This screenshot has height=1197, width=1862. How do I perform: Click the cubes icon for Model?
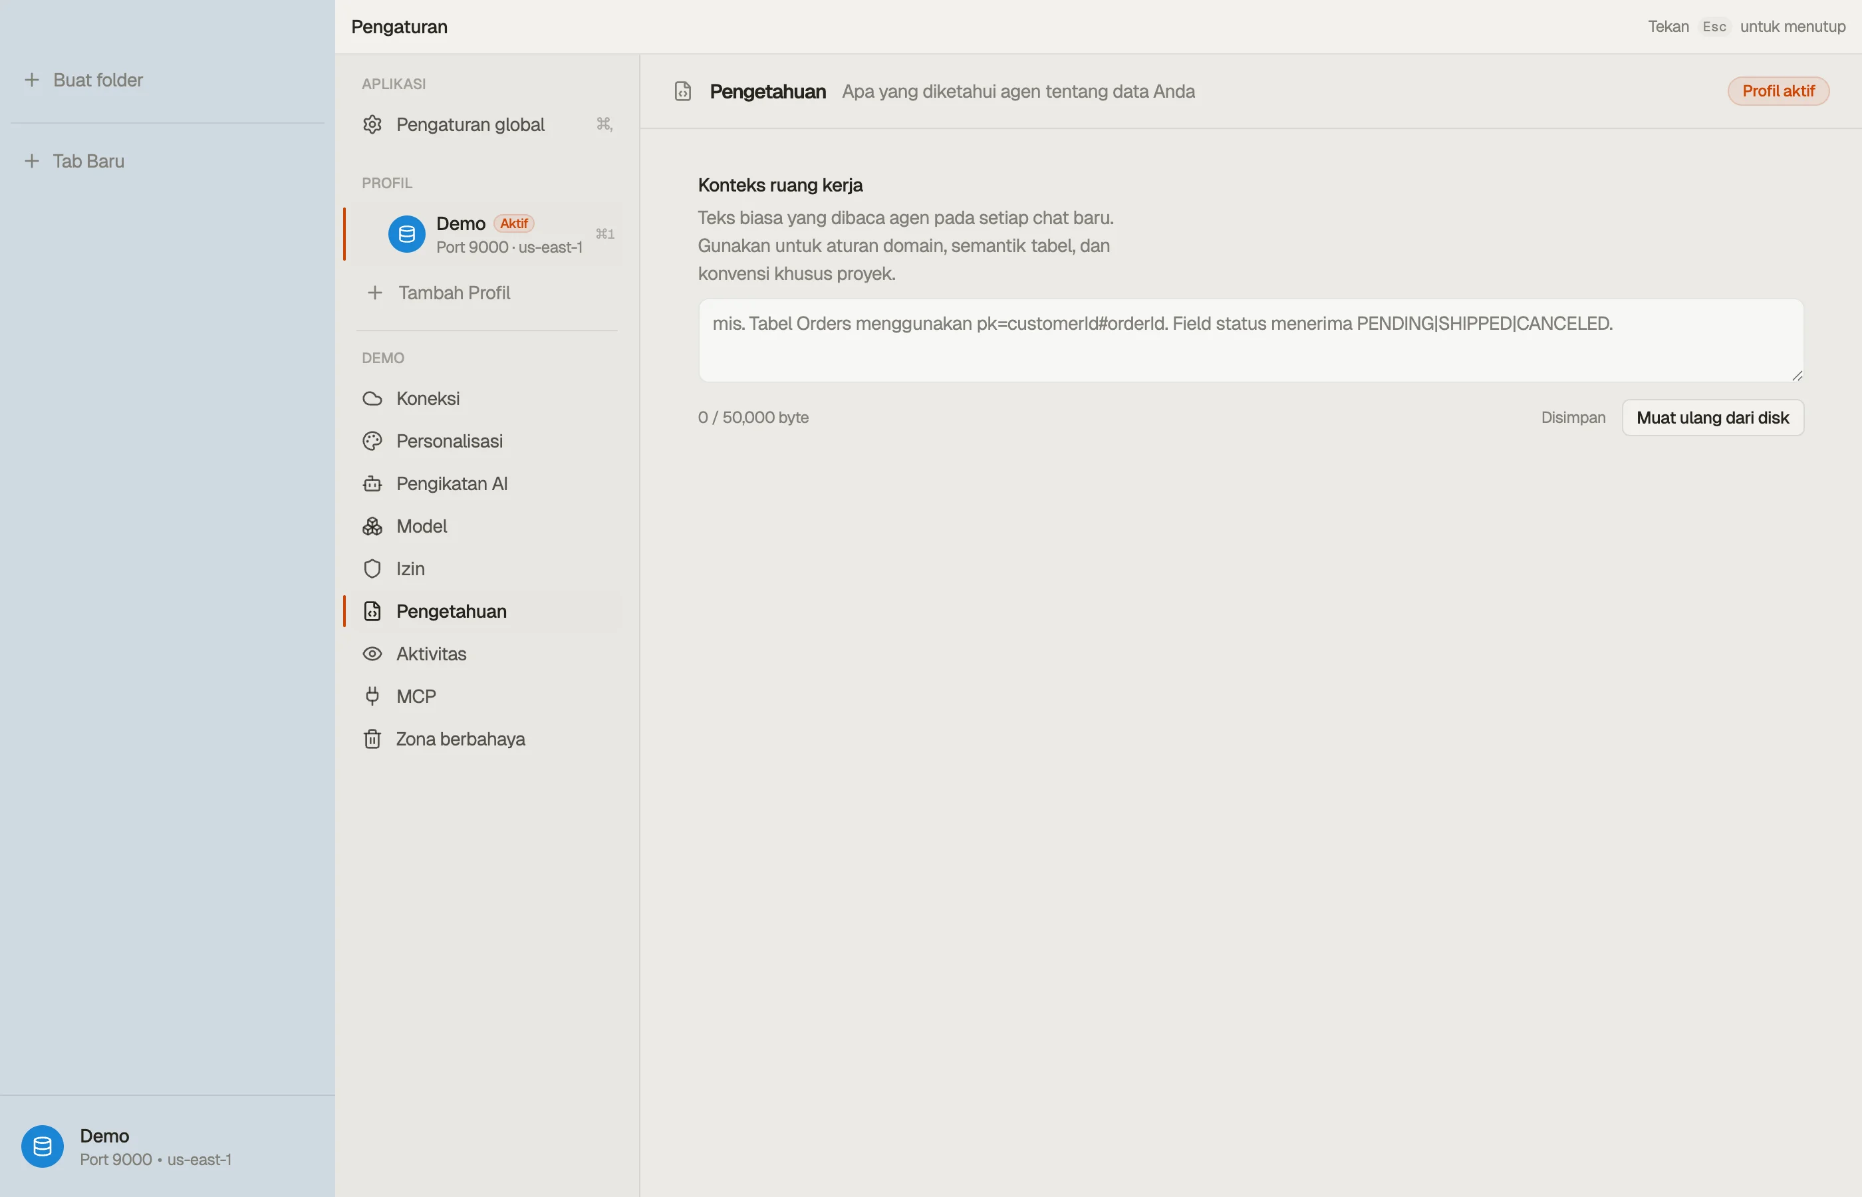[x=372, y=526]
